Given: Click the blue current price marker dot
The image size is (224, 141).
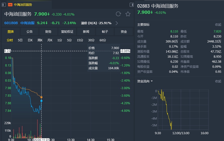Looking at the screenshot, I should tap(41, 101).
